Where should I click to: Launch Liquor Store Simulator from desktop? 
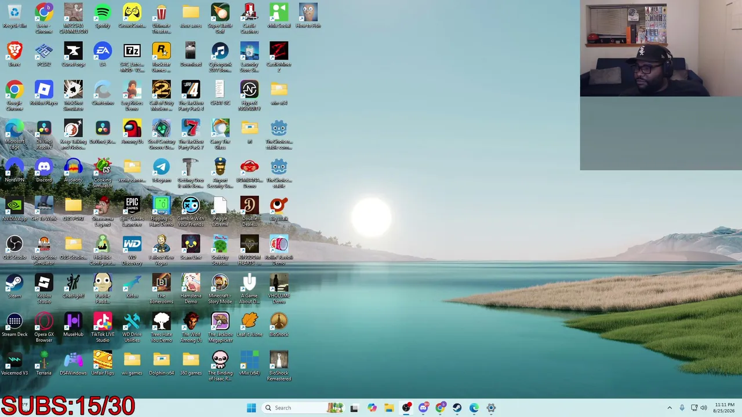click(44, 250)
